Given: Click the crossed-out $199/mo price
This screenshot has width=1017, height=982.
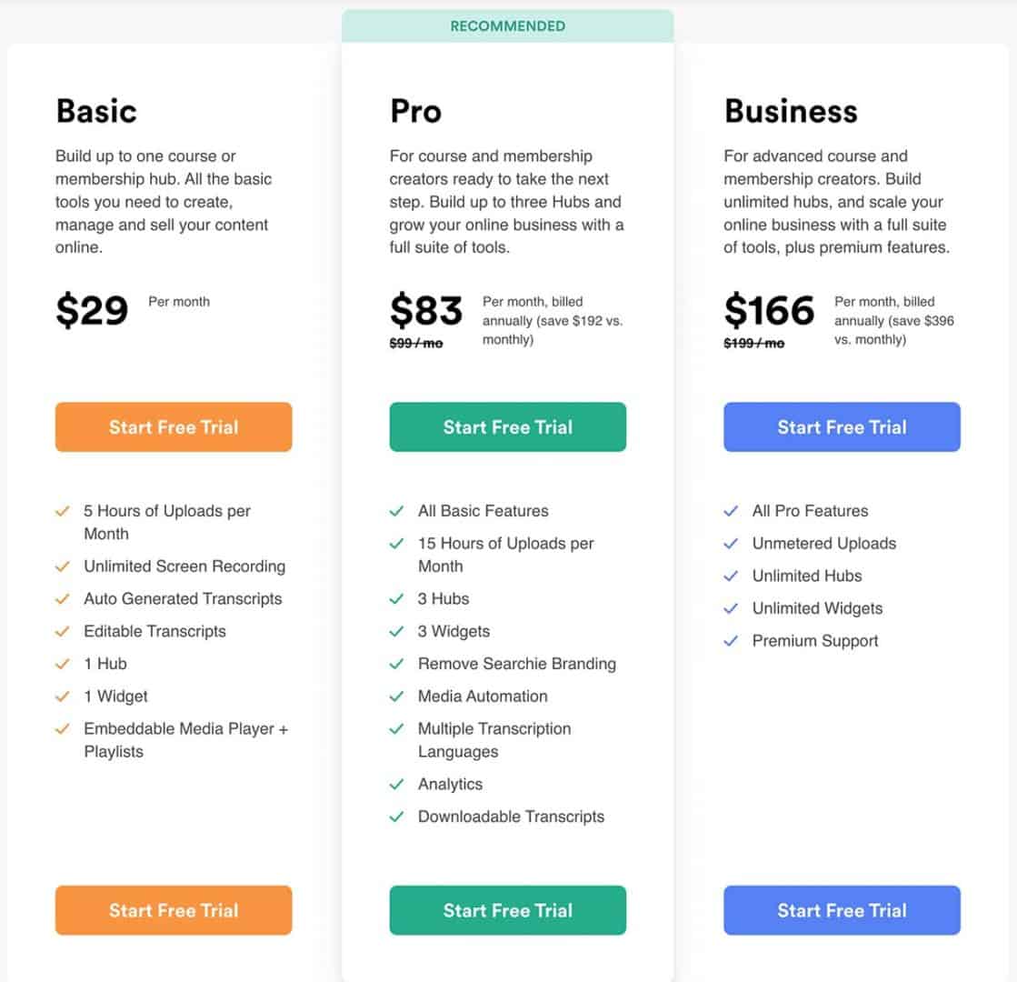Looking at the screenshot, I should (x=753, y=344).
